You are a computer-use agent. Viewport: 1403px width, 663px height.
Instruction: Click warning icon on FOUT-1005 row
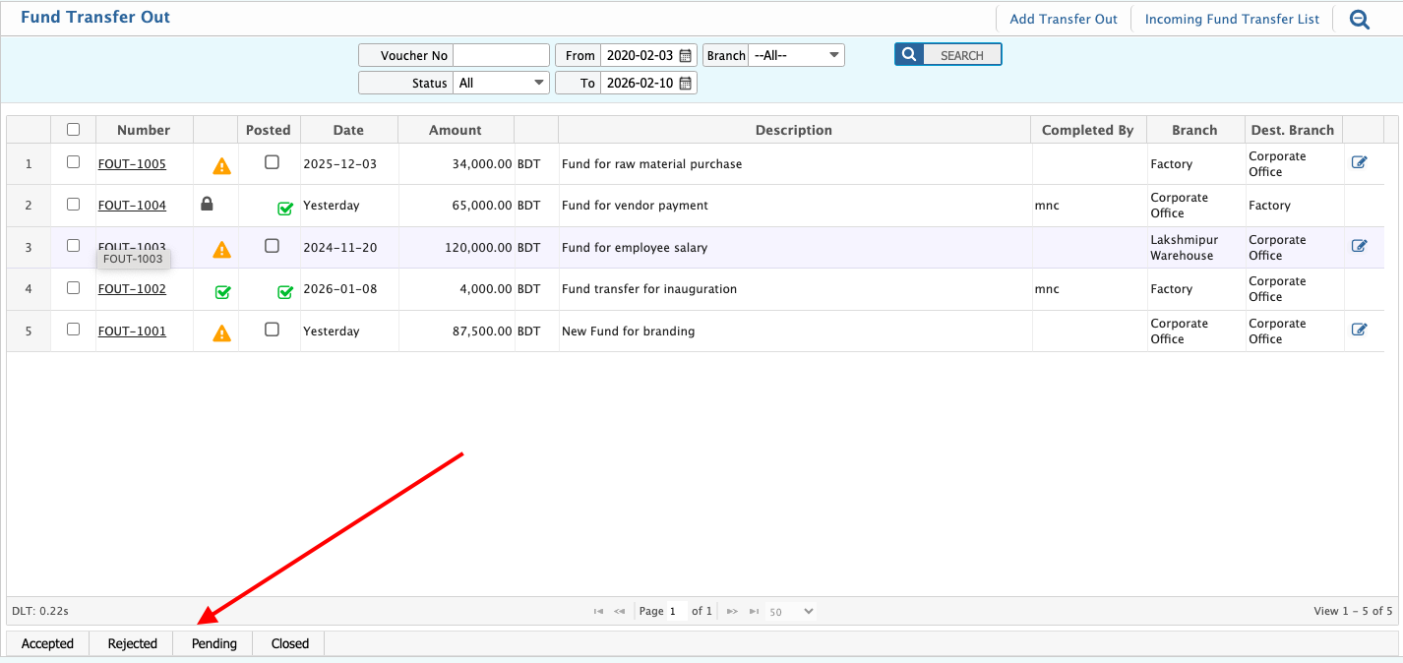(x=222, y=166)
